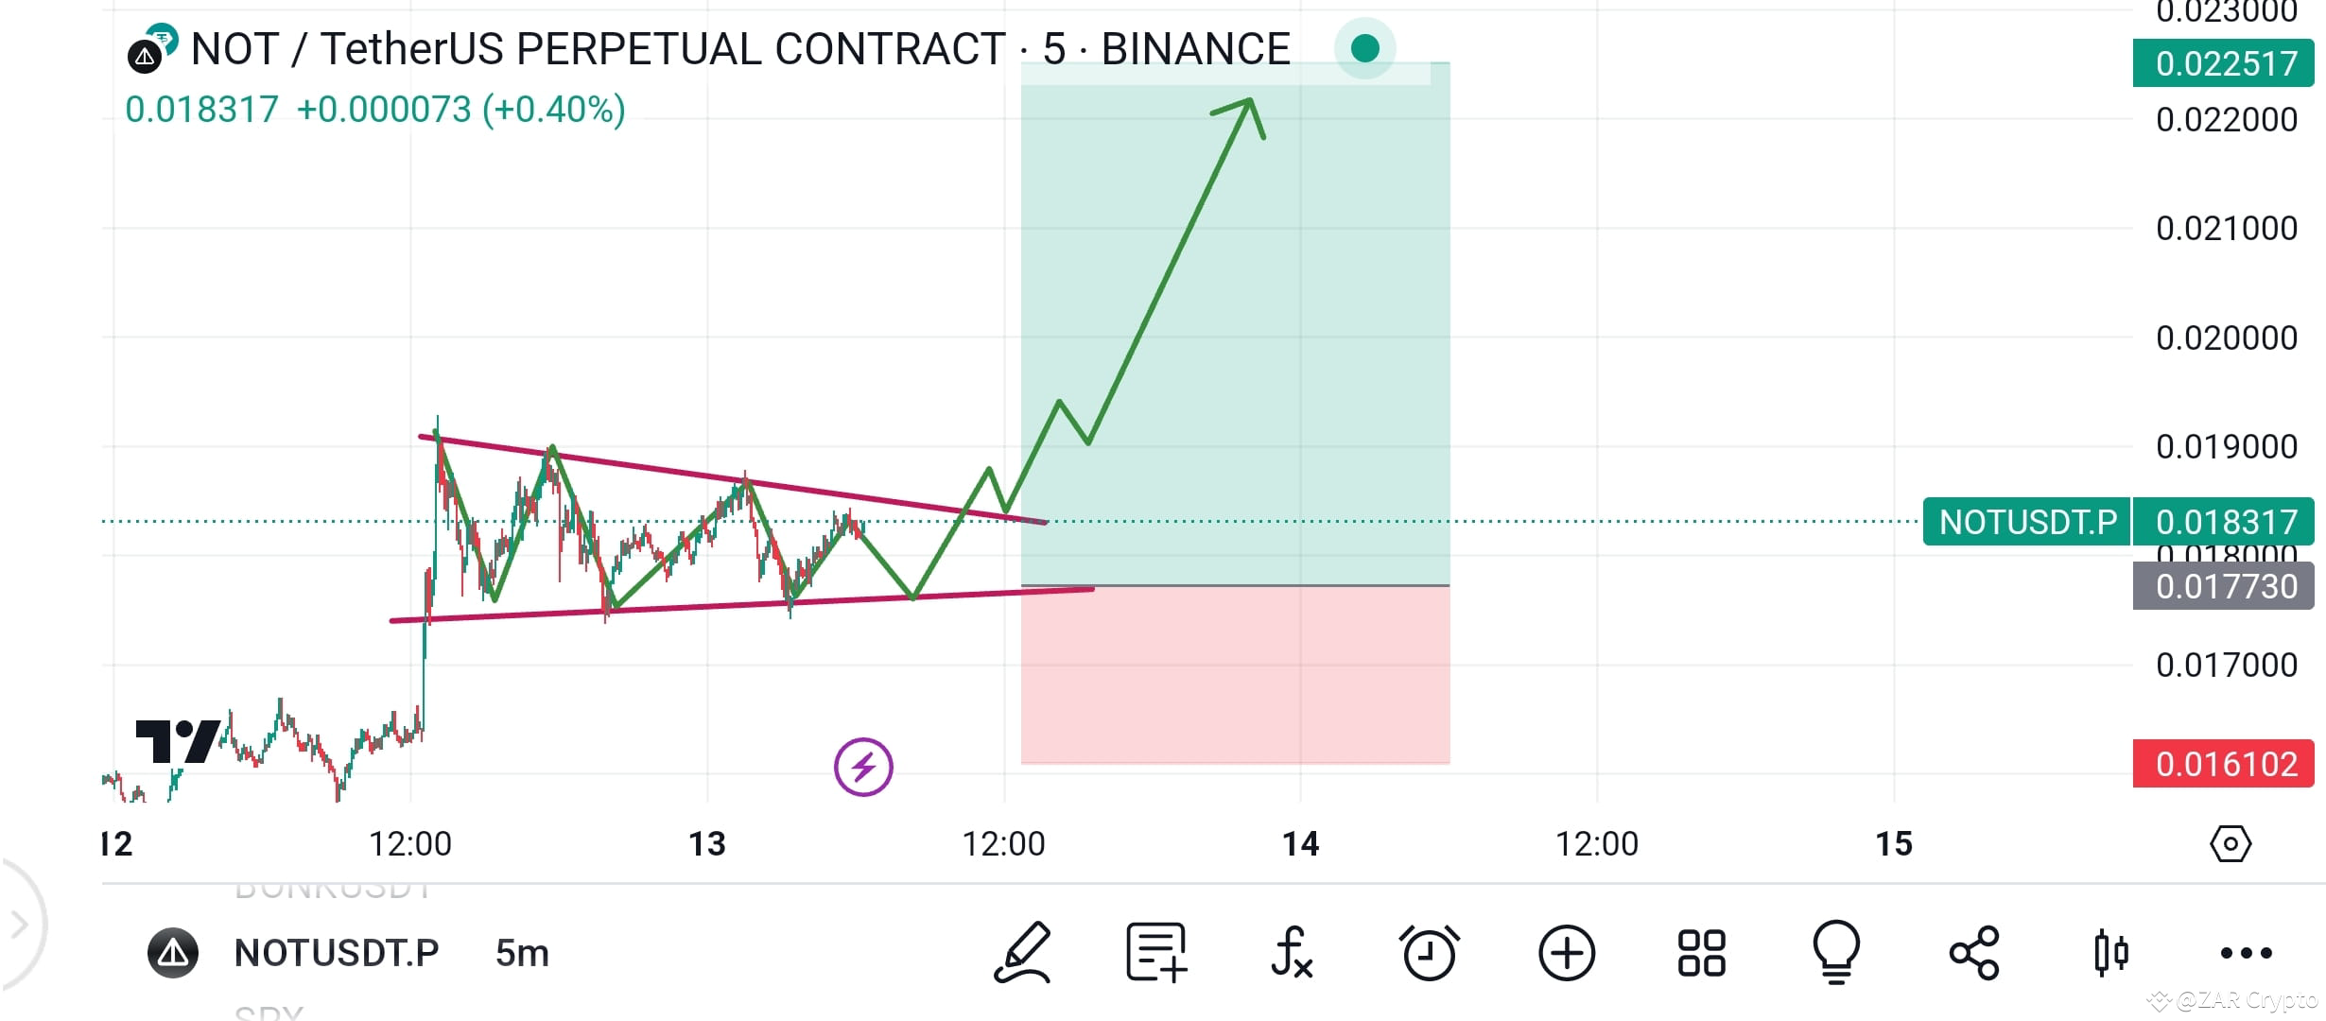The height and width of the screenshot is (1021, 2326).
Task: Tap the plus icon to add symbol
Action: tap(1565, 953)
